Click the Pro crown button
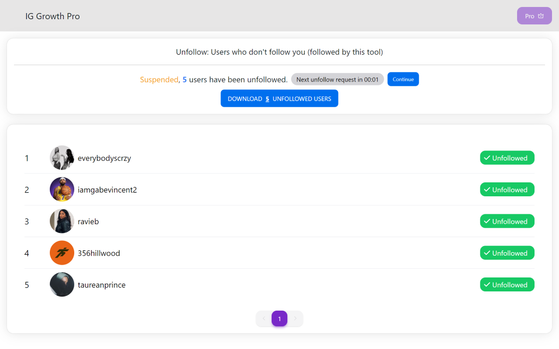The width and height of the screenshot is (559, 349). point(534,16)
